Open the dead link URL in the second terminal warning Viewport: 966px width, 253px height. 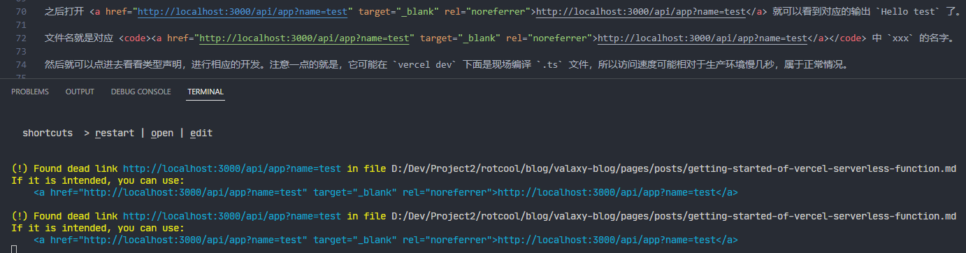pos(232,216)
